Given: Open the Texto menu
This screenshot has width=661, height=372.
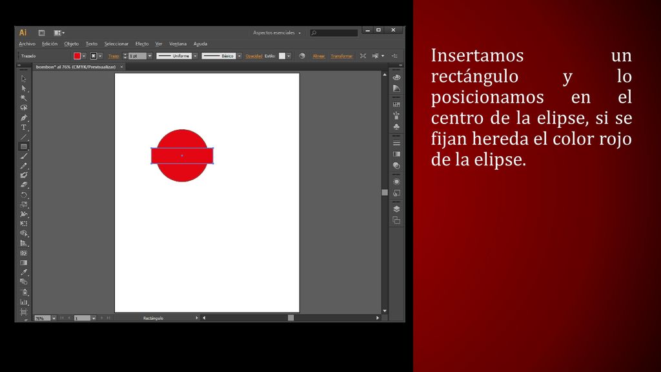Looking at the screenshot, I should 92,44.
